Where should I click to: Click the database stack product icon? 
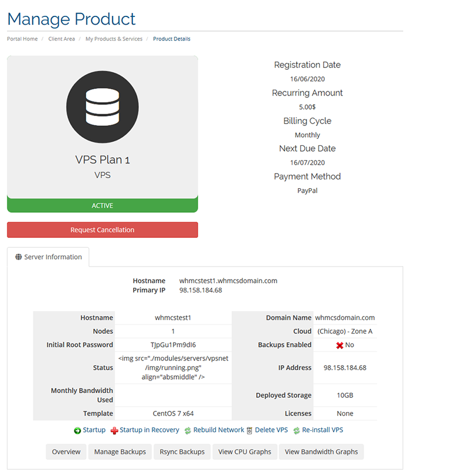pyautogui.click(x=103, y=107)
